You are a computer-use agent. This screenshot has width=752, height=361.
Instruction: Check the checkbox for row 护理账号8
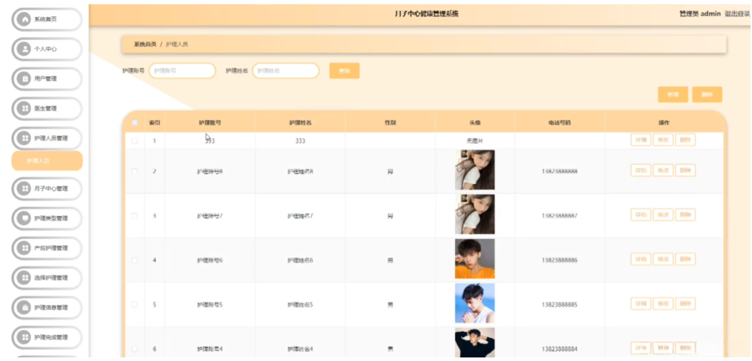tap(135, 171)
